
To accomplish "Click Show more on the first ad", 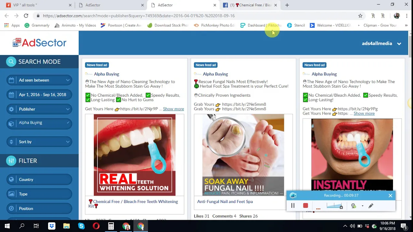I will click(x=173, y=109).
